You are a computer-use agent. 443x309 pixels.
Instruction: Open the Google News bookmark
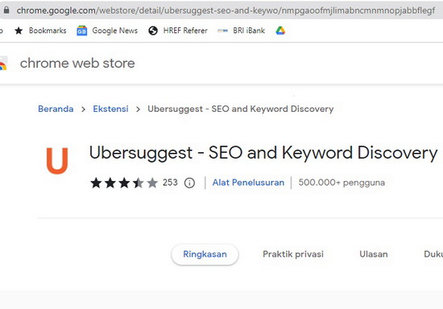[x=107, y=31]
